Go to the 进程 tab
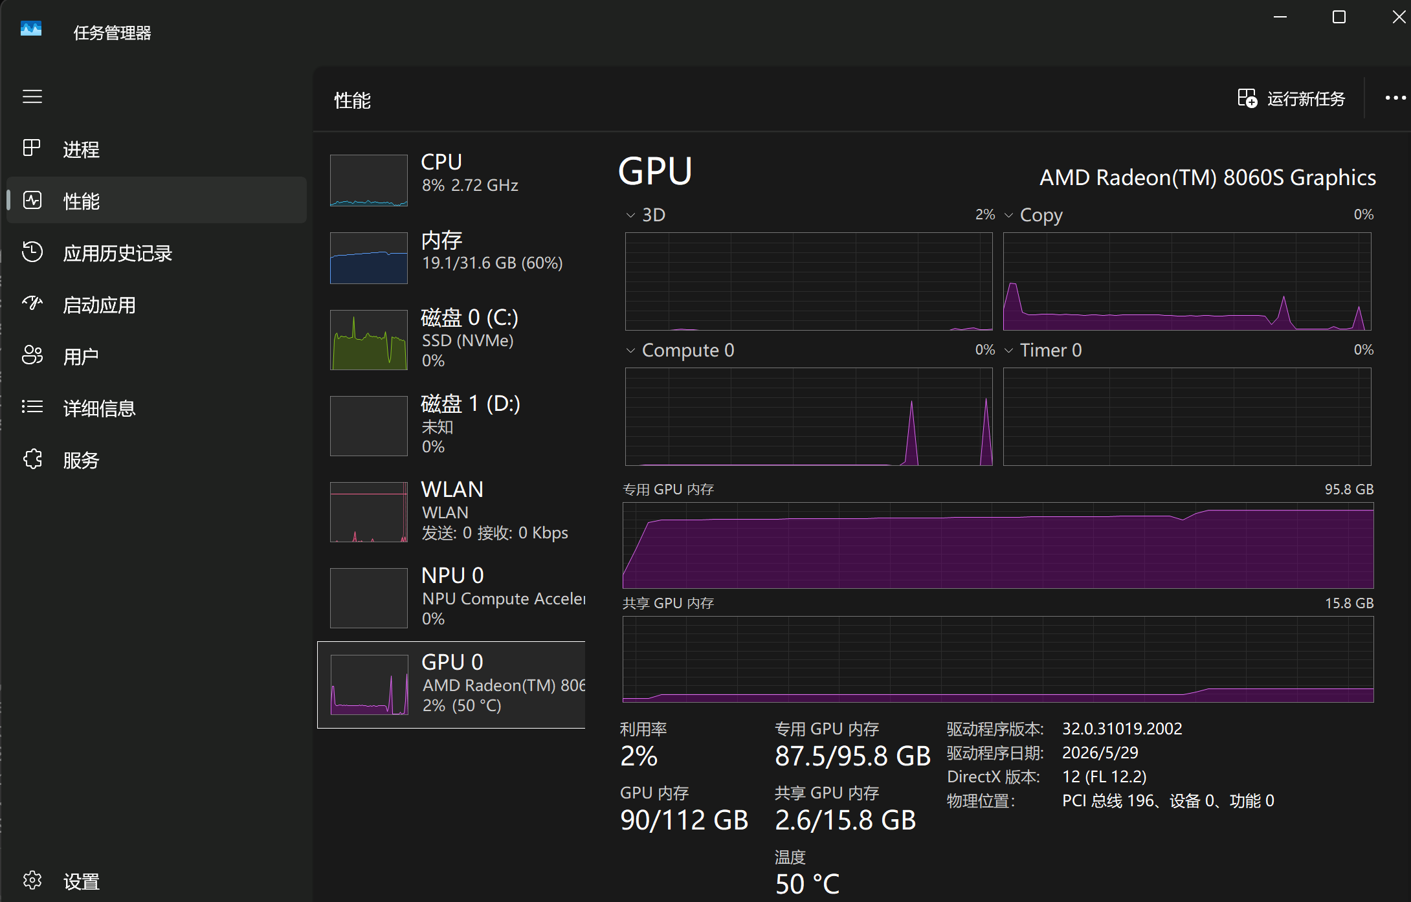Image resolution: width=1411 pixels, height=902 pixels. point(157,149)
